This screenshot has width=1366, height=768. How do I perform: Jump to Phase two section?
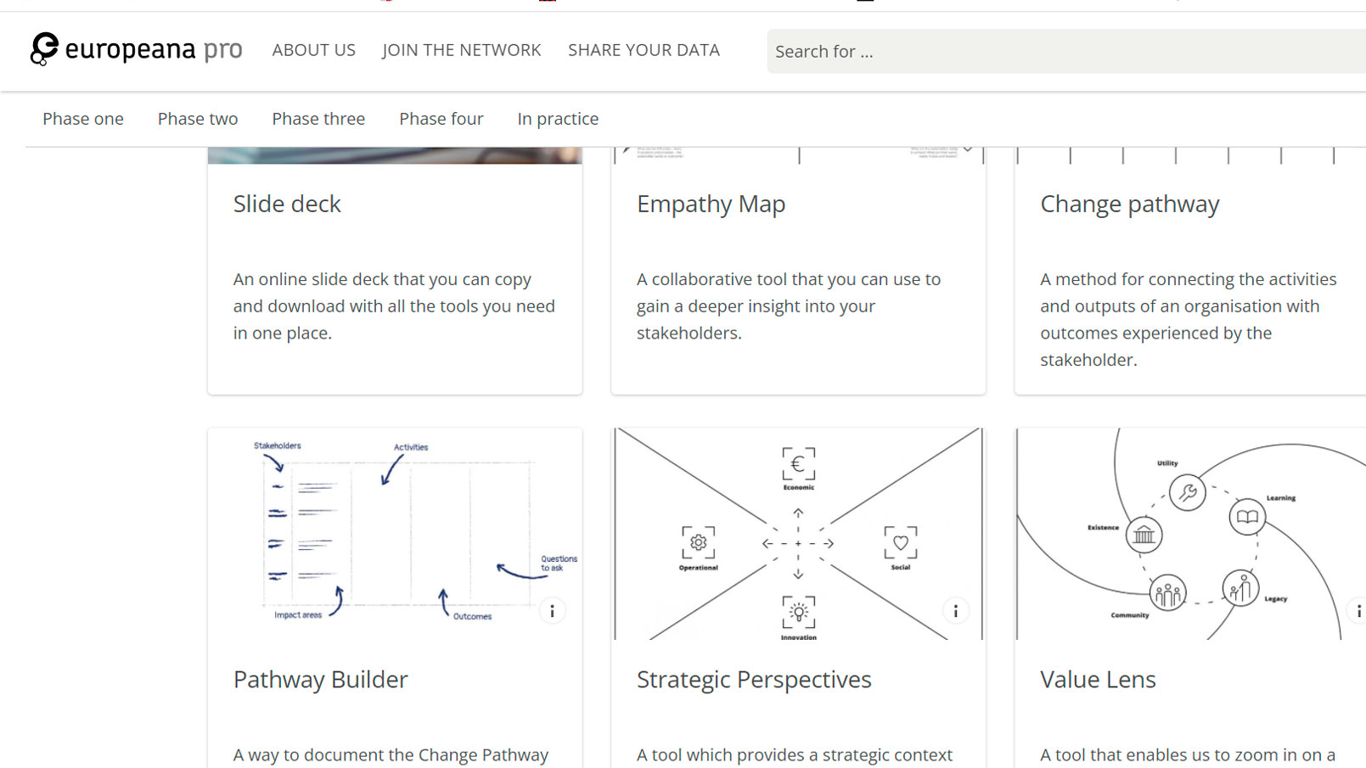click(198, 119)
